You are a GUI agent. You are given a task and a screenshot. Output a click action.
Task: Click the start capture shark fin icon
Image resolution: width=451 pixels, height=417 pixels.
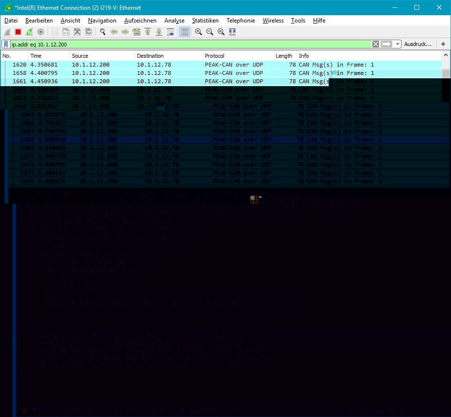[x=7, y=32]
